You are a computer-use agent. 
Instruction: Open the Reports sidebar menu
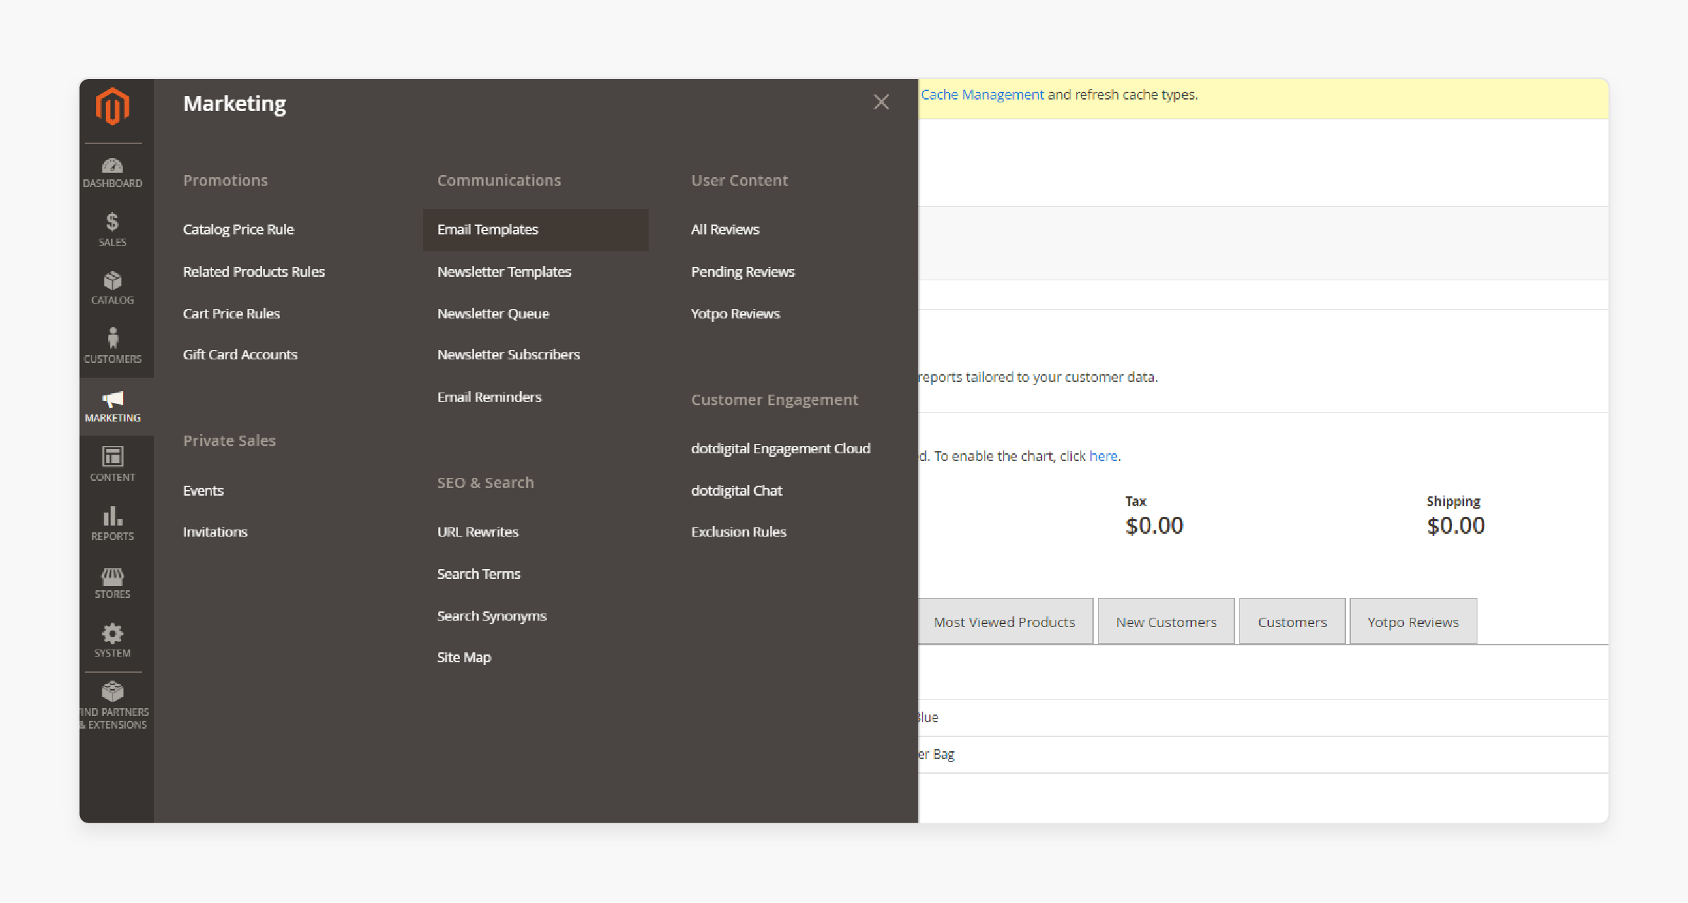point(112,524)
